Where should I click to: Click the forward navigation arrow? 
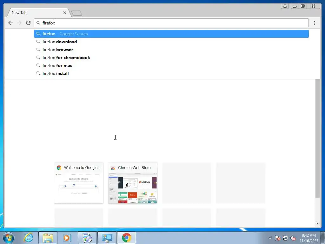(19, 23)
